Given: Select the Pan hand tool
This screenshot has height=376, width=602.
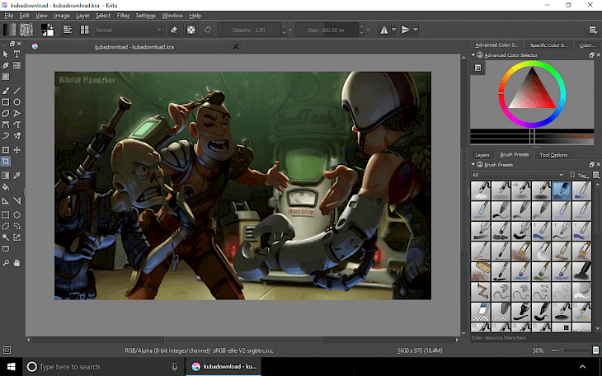Looking at the screenshot, I should click(x=16, y=263).
